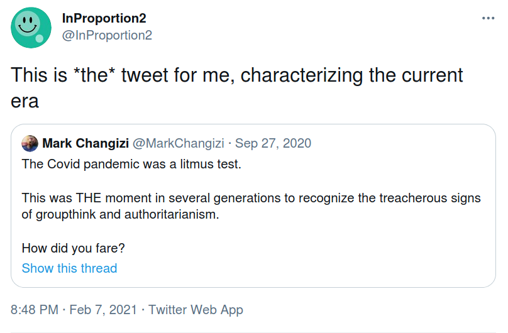Click the How did you fare? line
The image size is (508, 333).
point(73,249)
